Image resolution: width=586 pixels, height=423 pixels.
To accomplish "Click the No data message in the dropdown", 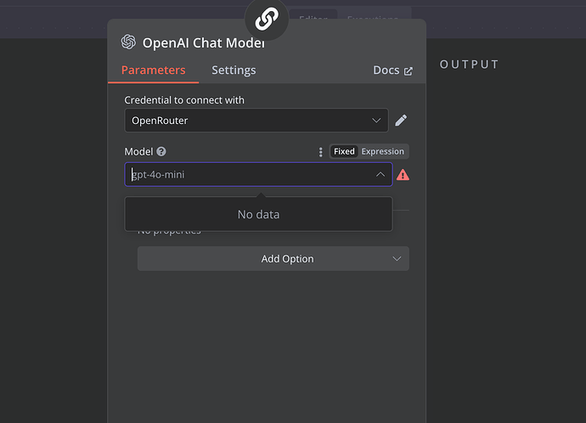I will (x=259, y=215).
